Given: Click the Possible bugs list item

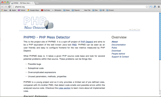Looking at the screenshot, I should tap(35, 64).
